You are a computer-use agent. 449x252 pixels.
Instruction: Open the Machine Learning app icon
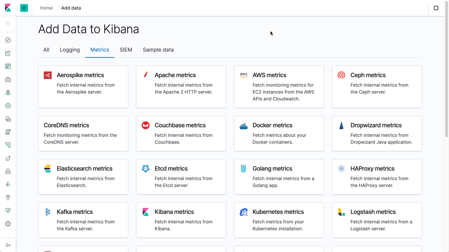tap(8, 106)
